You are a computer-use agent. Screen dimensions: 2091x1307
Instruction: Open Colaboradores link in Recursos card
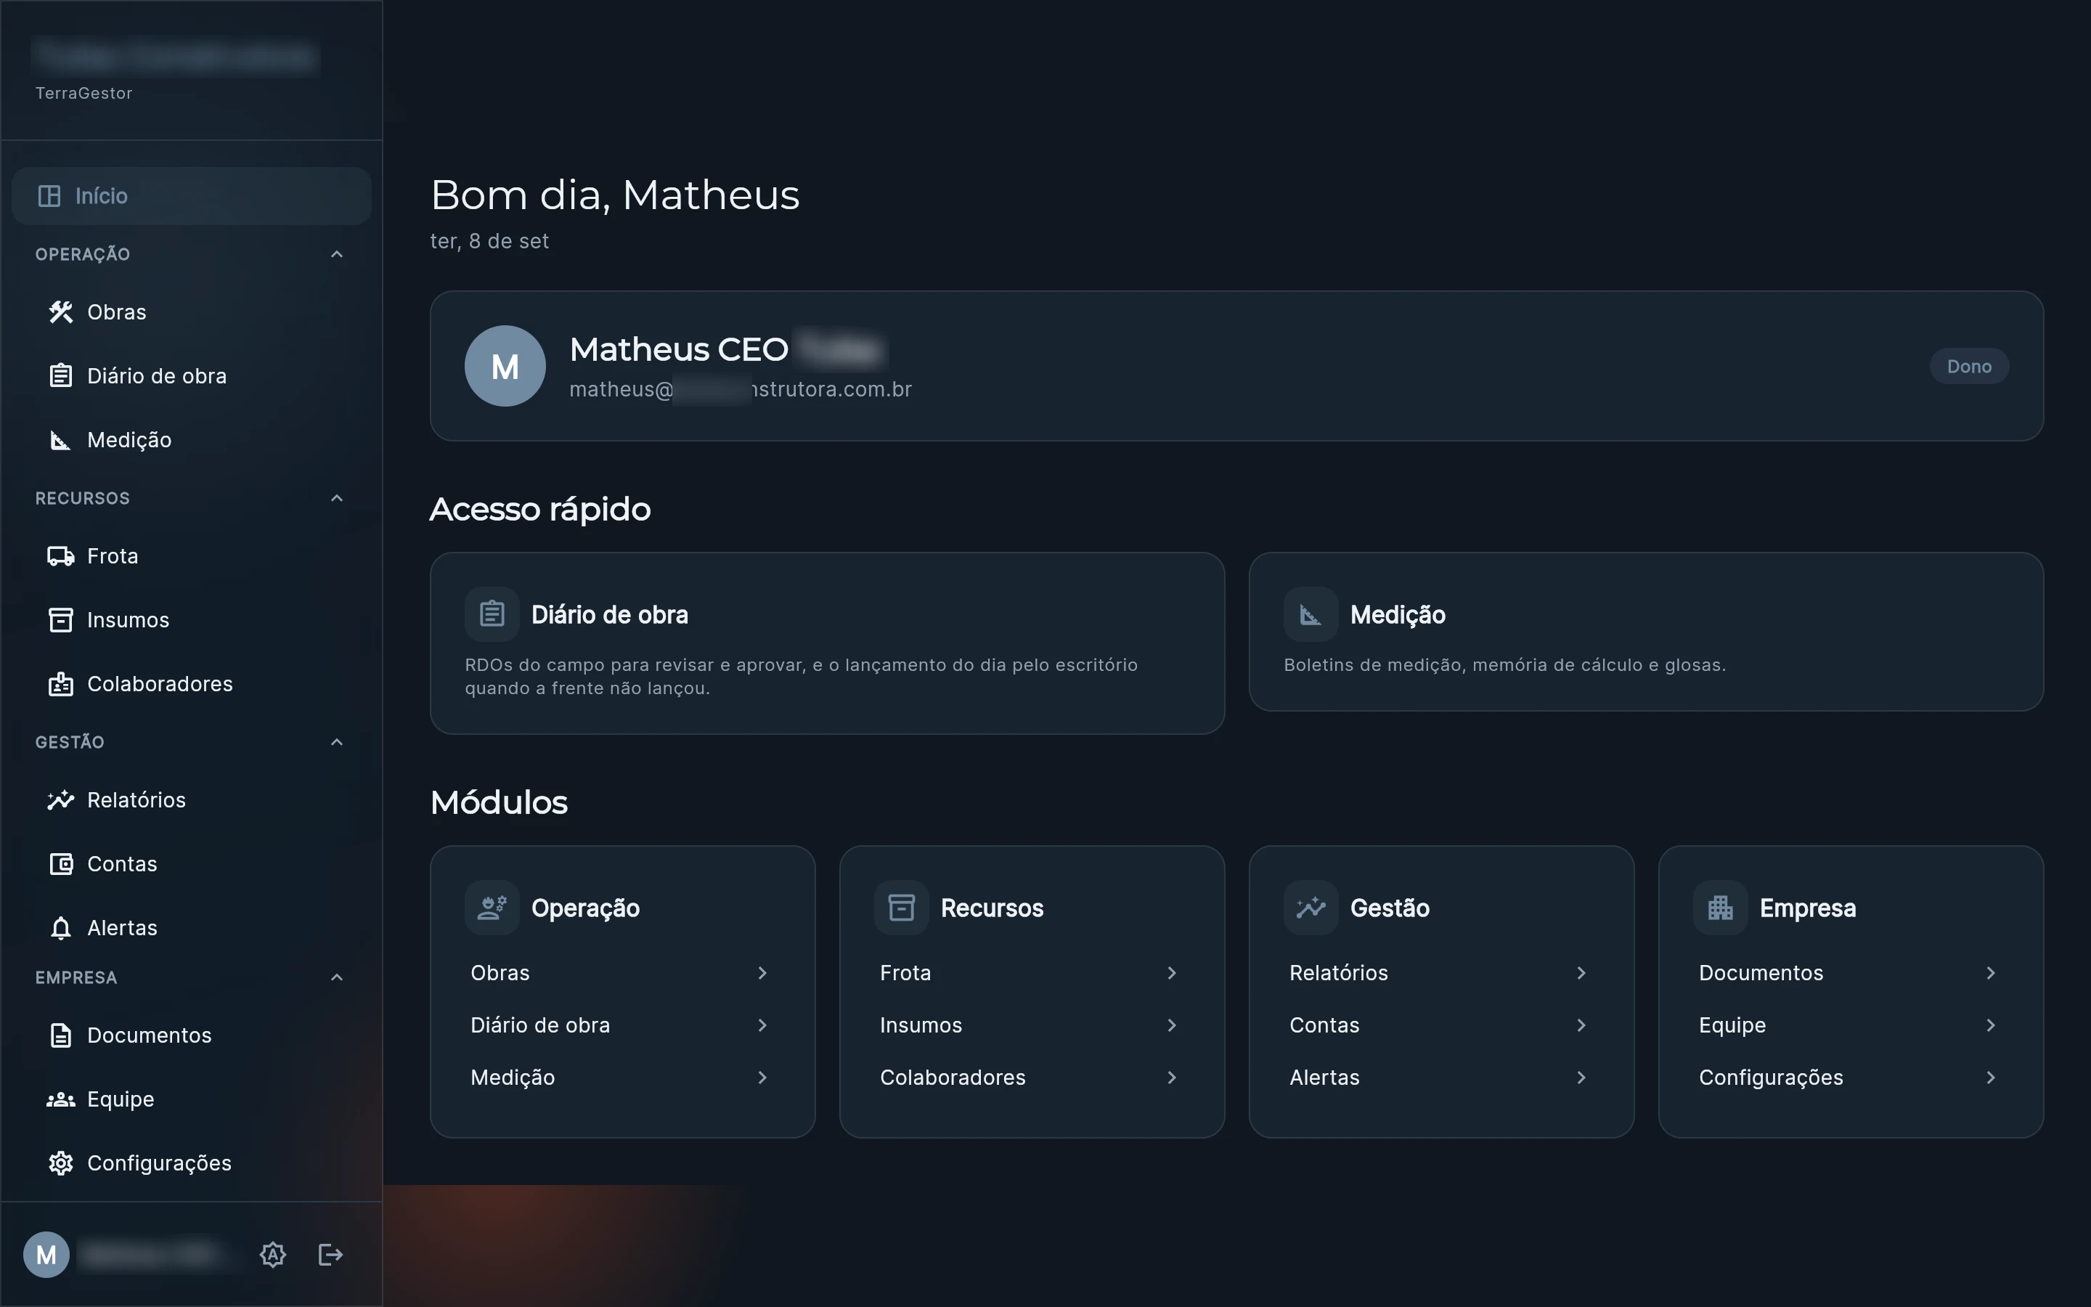pyautogui.click(x=1032, y=1077)
